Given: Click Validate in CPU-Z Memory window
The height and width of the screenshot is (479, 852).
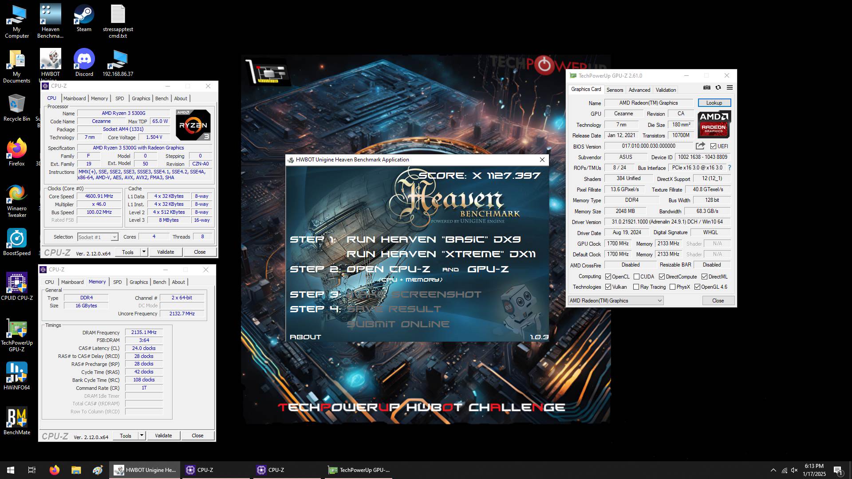Looking at the screenshot, I should pyautogui.click(x=163, y=436).
